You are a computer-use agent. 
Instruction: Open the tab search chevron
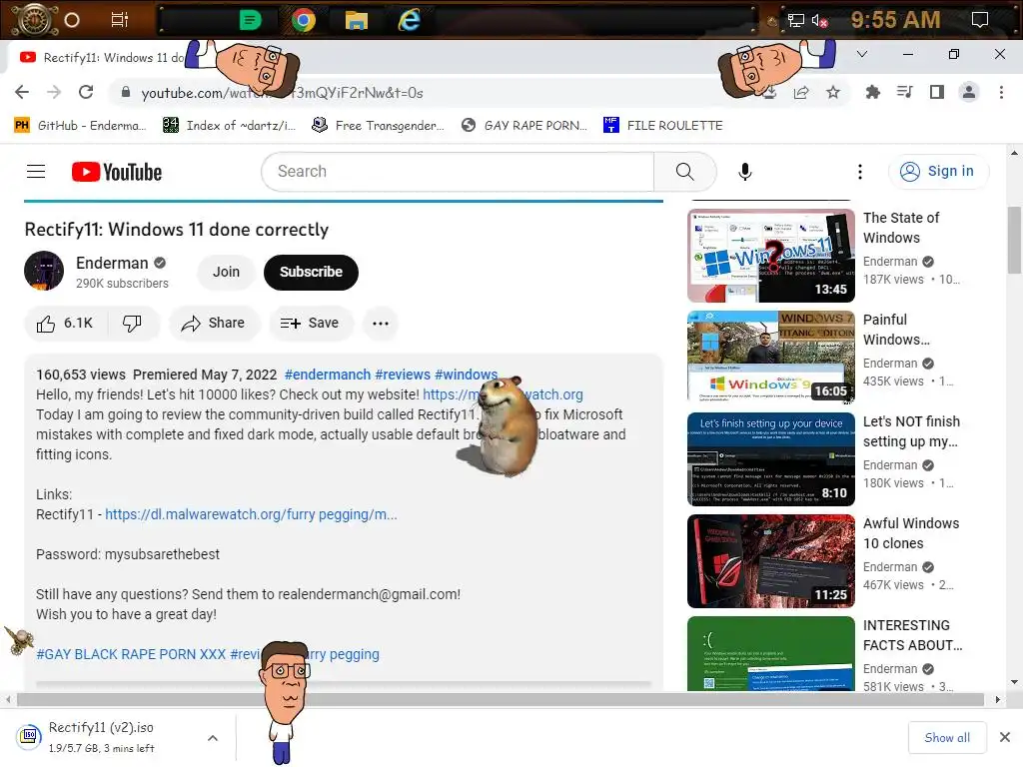coord(862,54)
